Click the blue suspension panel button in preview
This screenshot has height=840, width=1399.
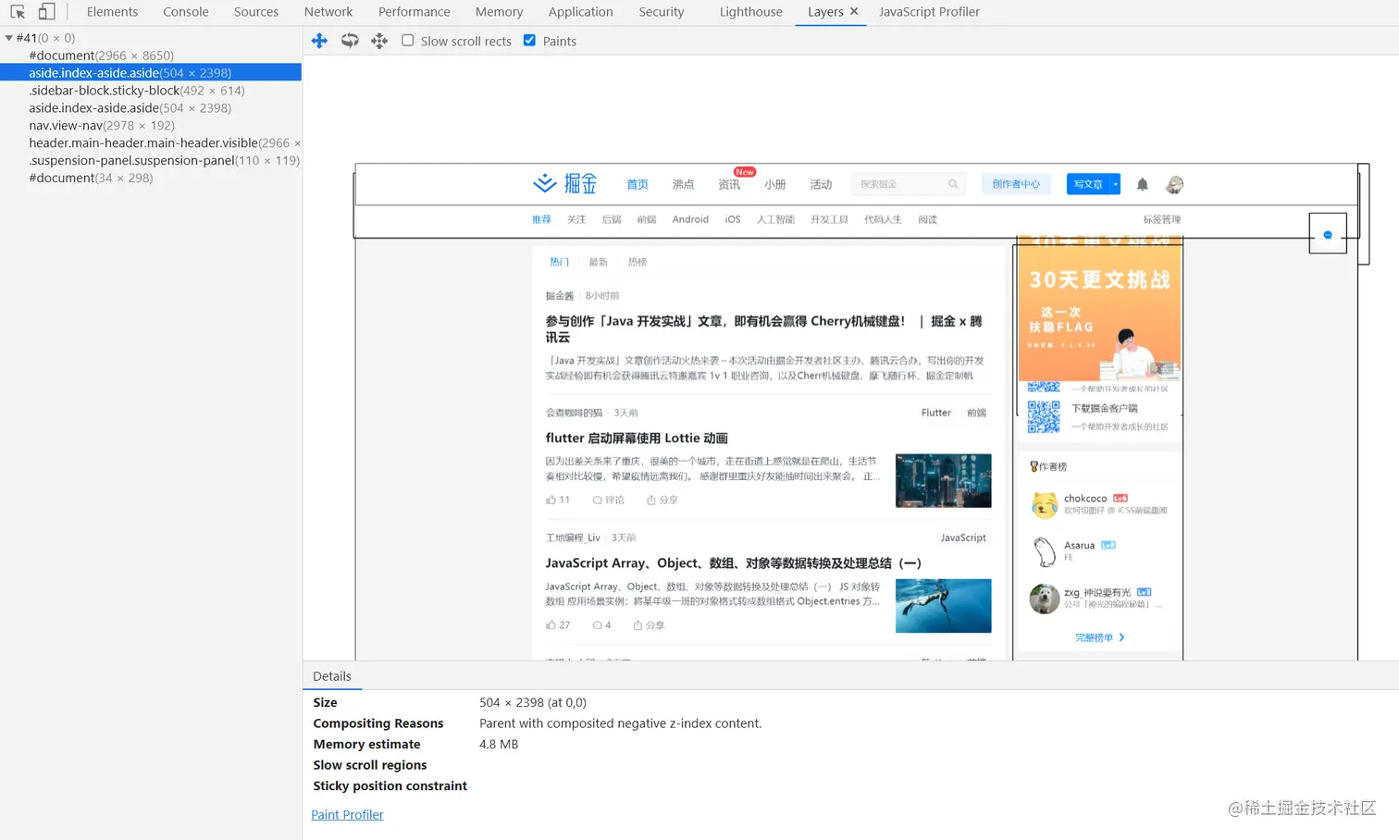pyautogui.click(x=1328, y=234)
